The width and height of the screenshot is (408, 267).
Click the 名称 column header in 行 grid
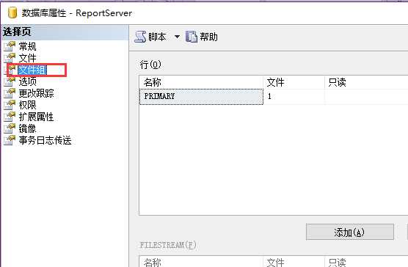[201, 82]
